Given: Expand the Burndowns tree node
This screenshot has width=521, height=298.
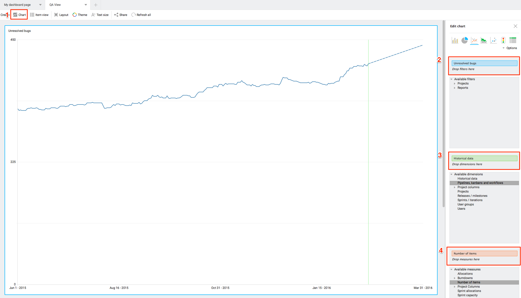Looking at the screenshot, I should click(x=455, y=278).
